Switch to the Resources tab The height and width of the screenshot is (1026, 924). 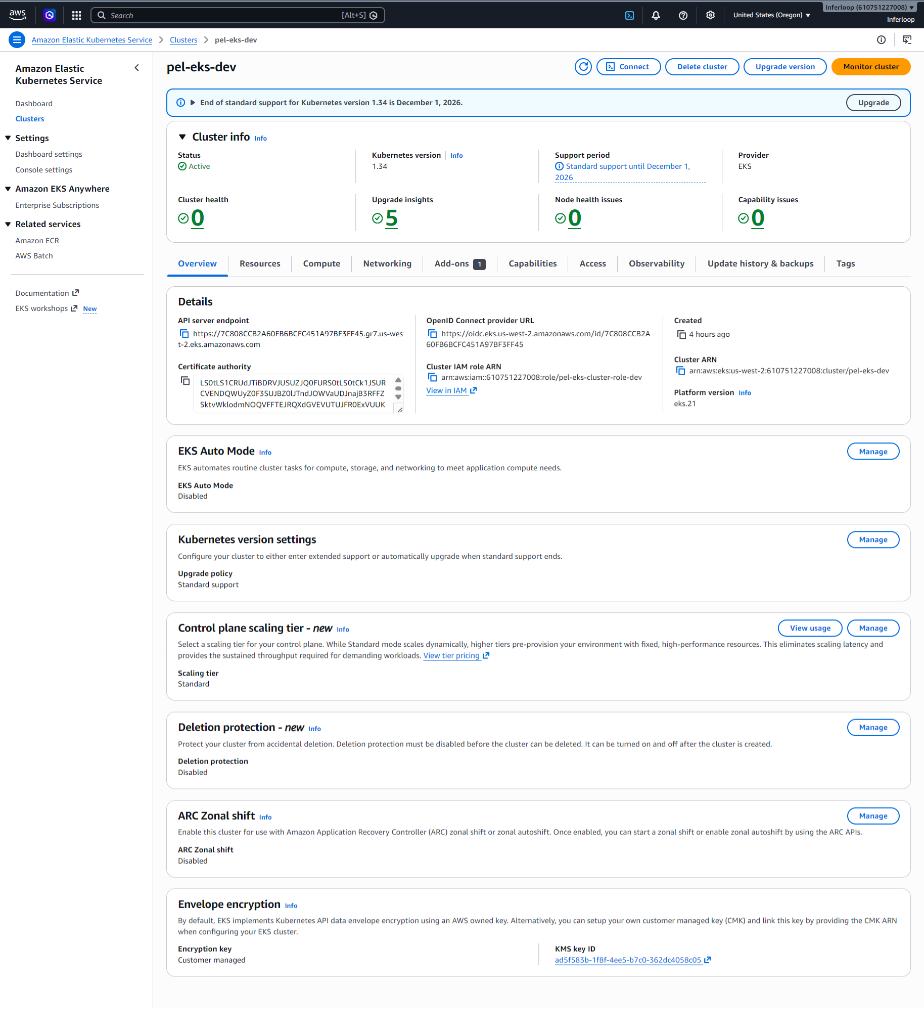[x=260, y=263]
